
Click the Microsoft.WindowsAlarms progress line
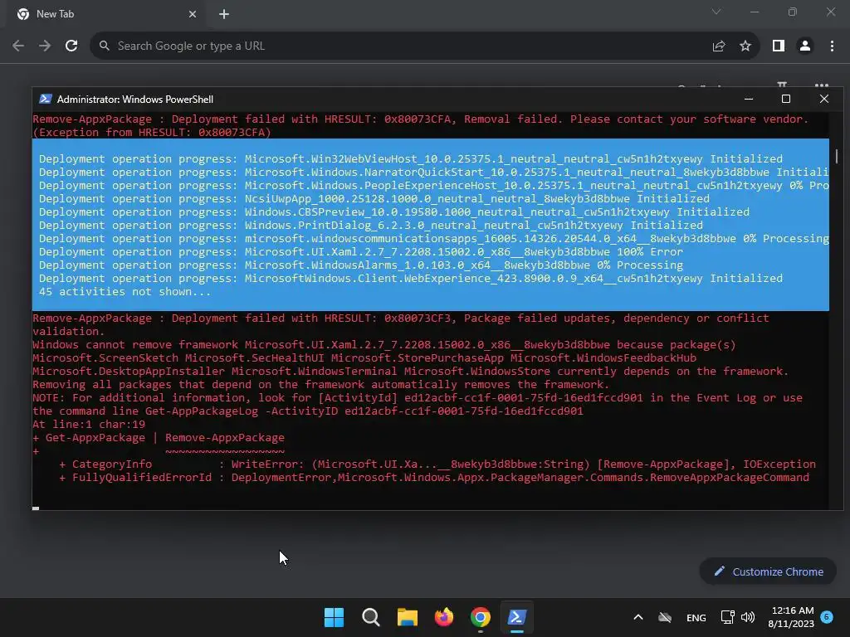361,265
